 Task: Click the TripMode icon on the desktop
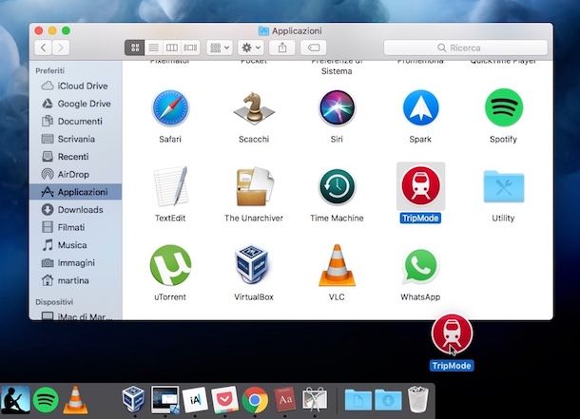[452, 334]
